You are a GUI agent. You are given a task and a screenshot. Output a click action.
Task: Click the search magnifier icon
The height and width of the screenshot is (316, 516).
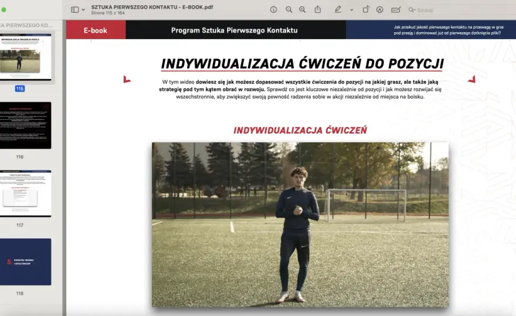click(x=412, y=10)
